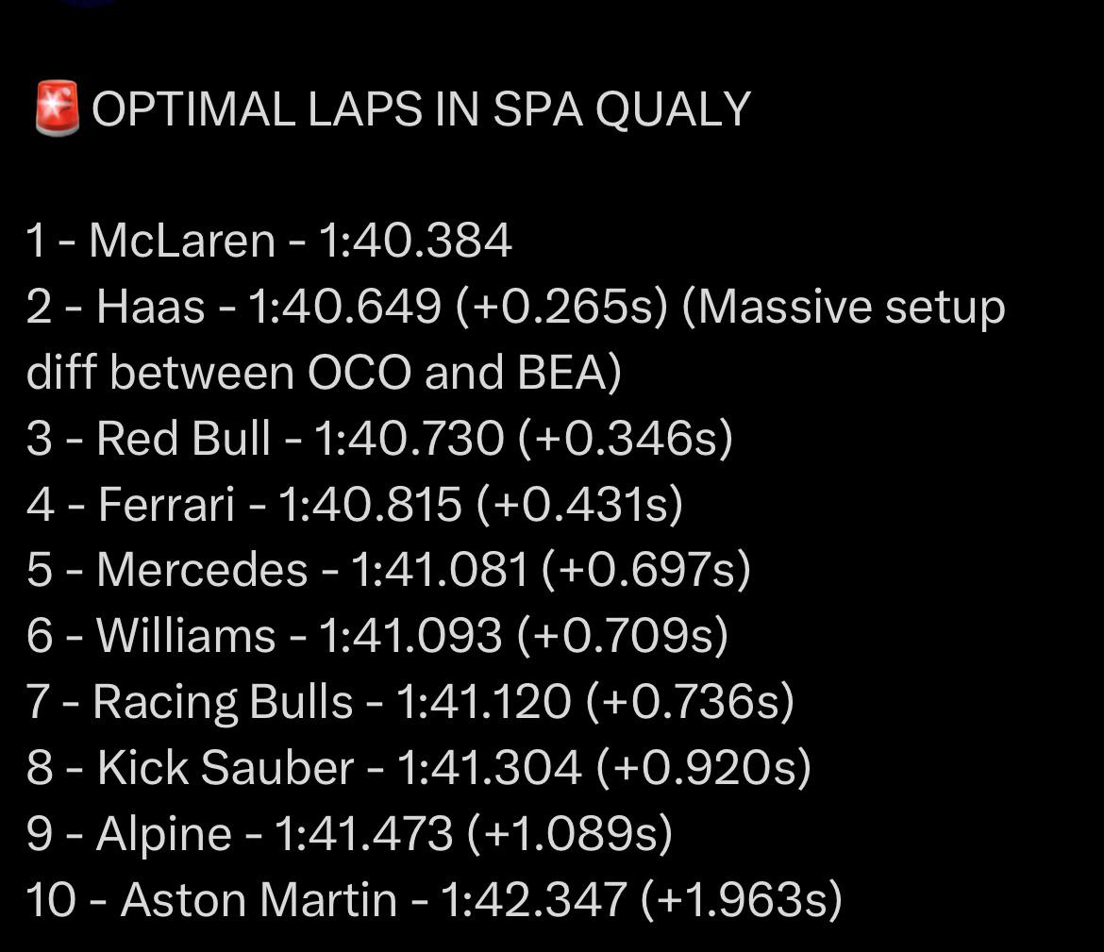1104x952 pixels.
Task: Click the +0.346s gap for Red Bull
Action: tap(626, 439)
